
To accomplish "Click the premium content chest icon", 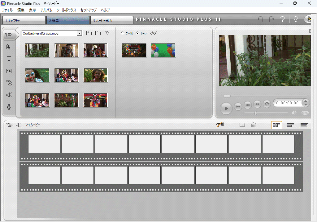I will click(x=309, y=19).
